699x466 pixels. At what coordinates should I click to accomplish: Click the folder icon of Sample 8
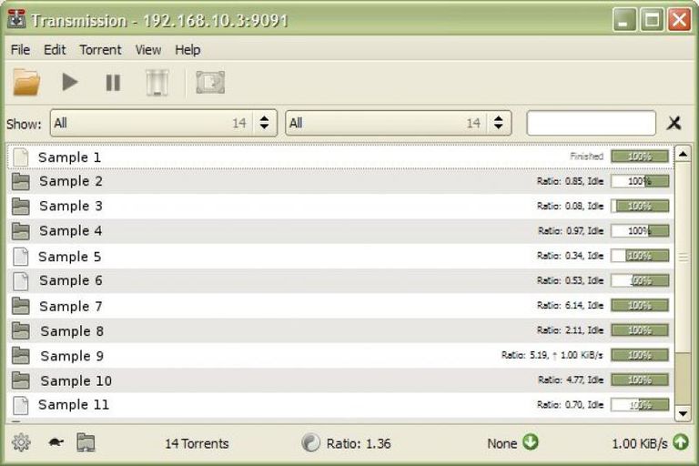click(x=21, y=331)
